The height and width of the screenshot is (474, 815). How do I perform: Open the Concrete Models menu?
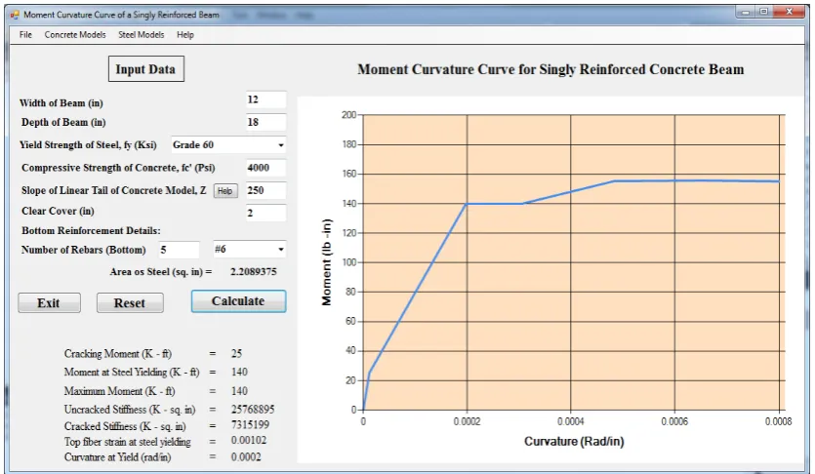tap(75, 35)
